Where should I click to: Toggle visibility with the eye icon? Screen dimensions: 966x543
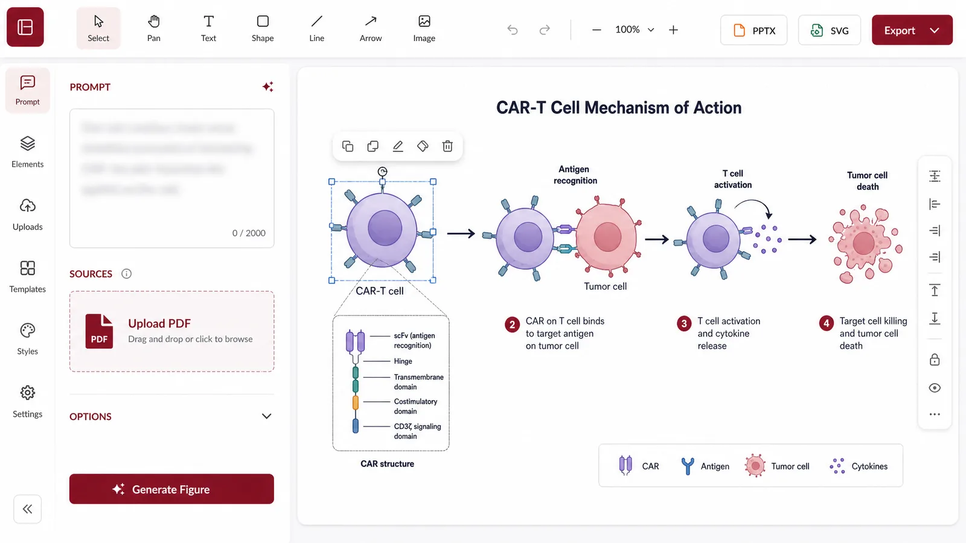coord(935,388)
